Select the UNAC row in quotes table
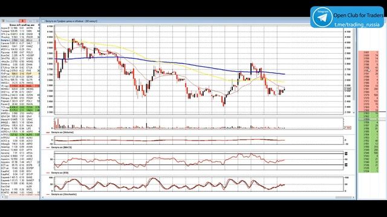The image size is (387, 217). click(20, 119)
